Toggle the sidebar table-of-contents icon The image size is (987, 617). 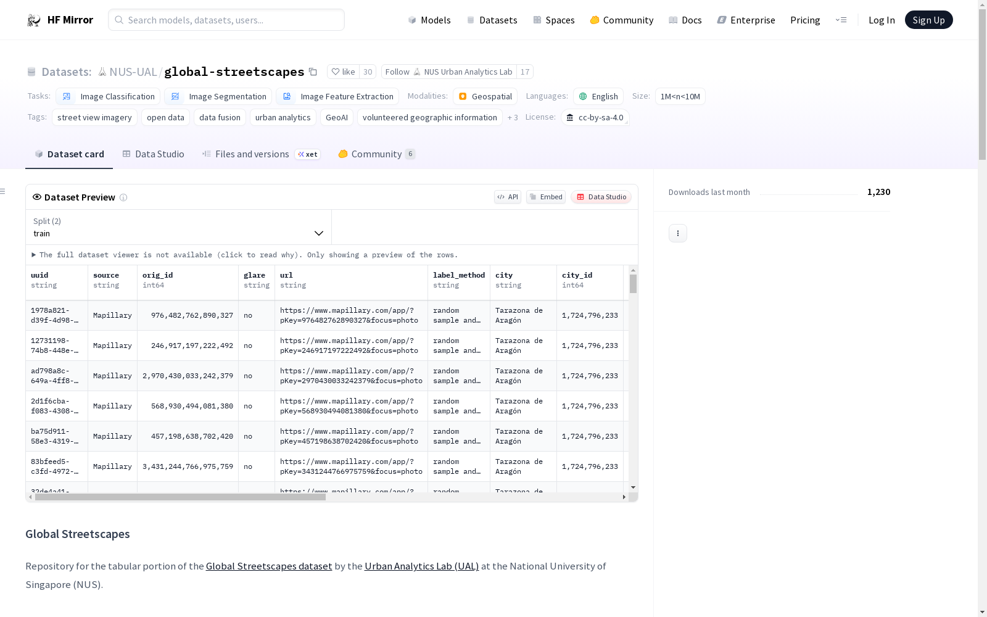(3, 191)
